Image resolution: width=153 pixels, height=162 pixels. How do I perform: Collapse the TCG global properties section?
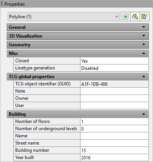point(144,76)
